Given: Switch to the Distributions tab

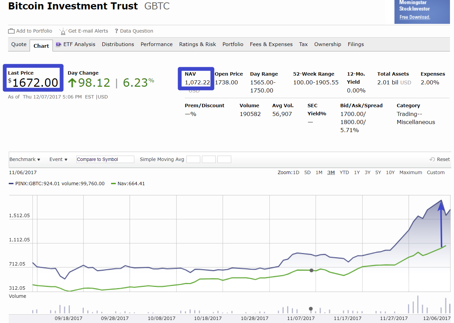Looking at the screenshot, I should point(118,44).
